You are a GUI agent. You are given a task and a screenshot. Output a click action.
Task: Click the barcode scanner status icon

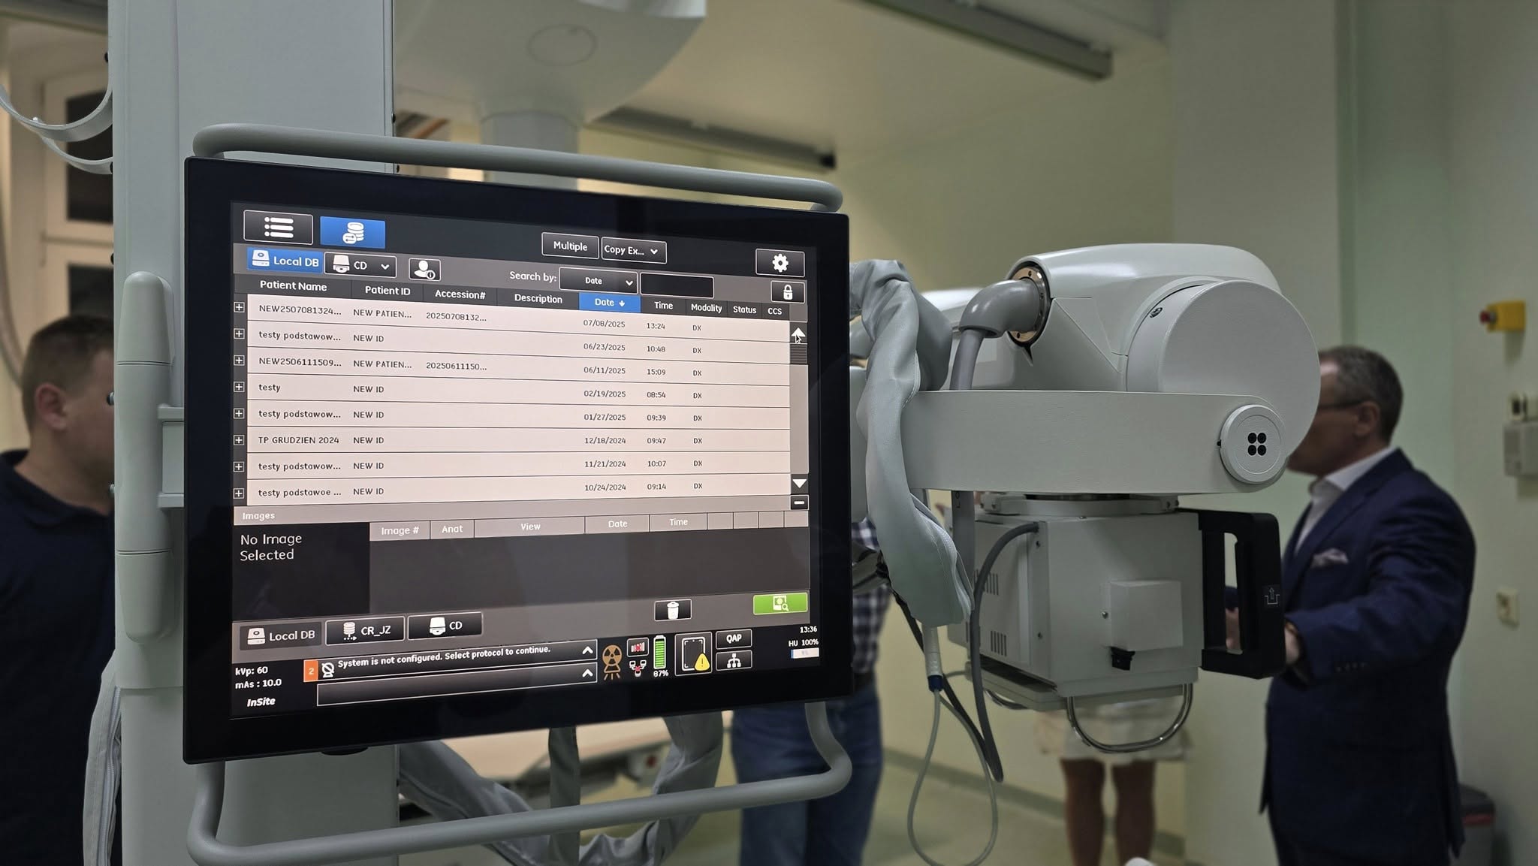(x=637, y=647)
